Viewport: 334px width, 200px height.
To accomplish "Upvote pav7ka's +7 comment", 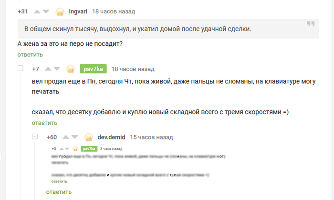I will pos(48,69).
